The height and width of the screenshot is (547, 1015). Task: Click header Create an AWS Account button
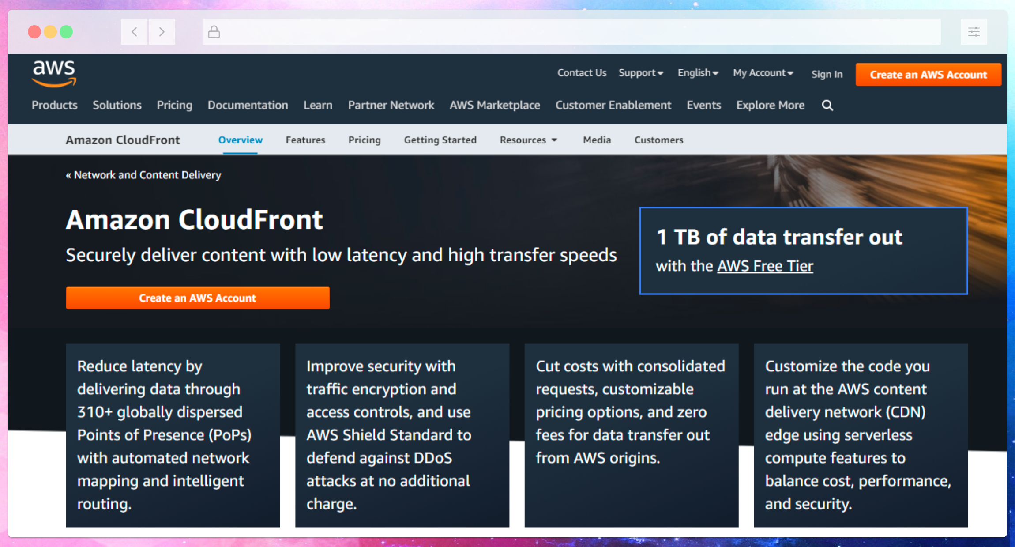coord(928,75)
